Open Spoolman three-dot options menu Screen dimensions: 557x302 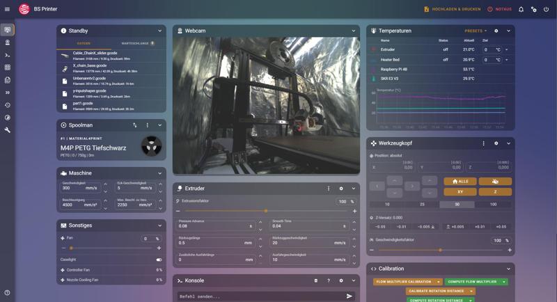(148, 125)
